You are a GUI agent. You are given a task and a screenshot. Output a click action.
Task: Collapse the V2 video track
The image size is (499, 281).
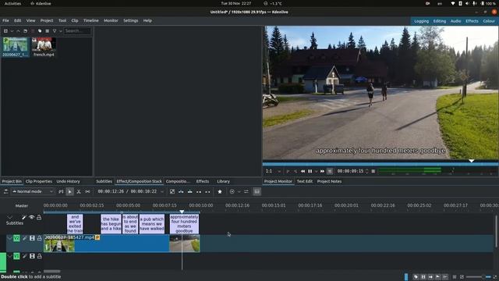9,238
